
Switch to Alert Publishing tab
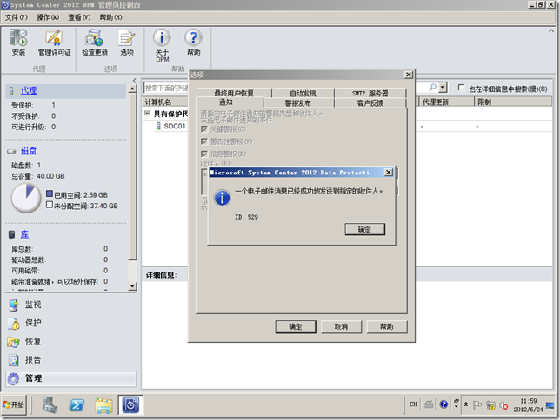pyautogui.click(x=298, y=102)
